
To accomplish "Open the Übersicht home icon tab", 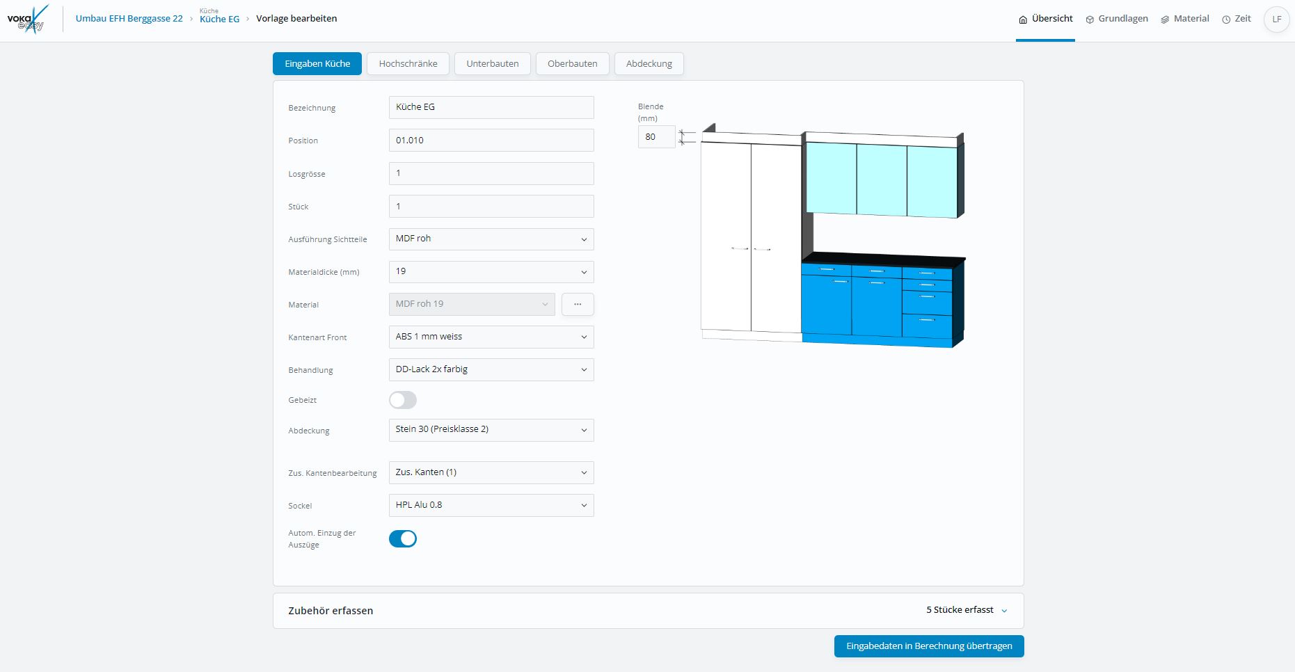I will tap(1045, 19).
